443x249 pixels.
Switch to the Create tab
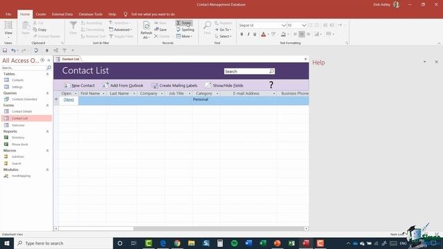pos(41,14)
